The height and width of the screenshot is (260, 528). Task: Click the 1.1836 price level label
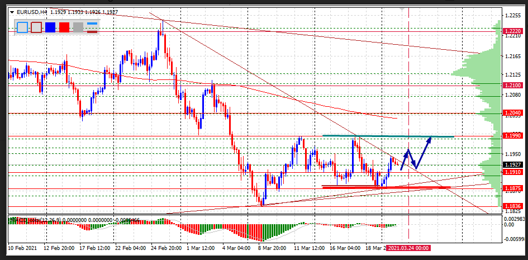(x=512, y=206)
